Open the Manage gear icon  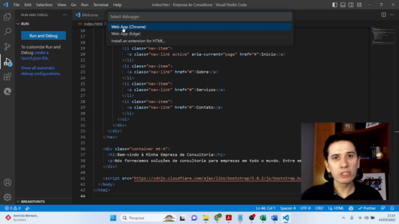[x=7, y=197]
